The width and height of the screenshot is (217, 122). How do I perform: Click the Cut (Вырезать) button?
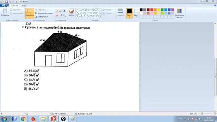15,10
